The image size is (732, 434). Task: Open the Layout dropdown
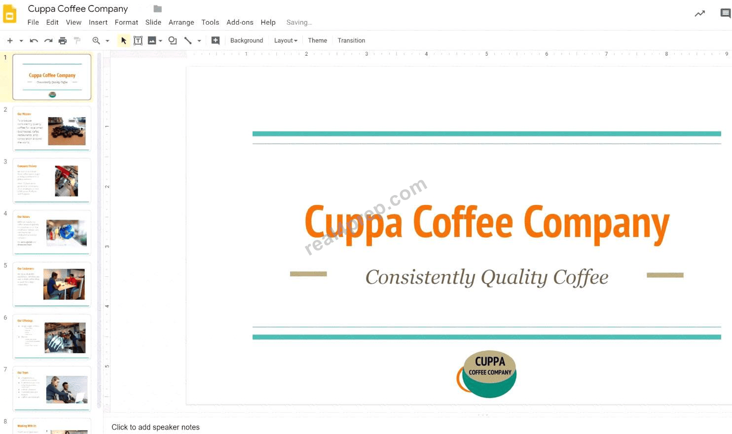[x=286, y=40]
